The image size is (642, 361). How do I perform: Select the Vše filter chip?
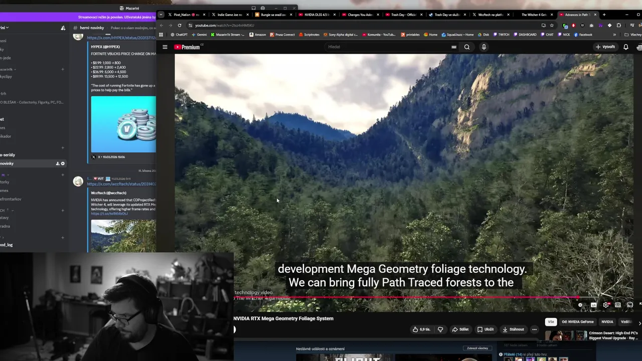(x=551, y=322)
